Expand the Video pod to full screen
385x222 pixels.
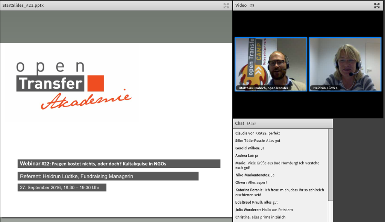pyautogui.click(x=377, y=5)
